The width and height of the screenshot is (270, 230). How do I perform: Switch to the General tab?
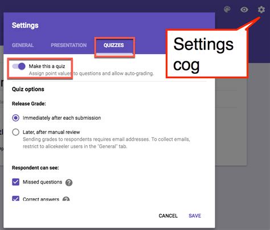[23, 45]
